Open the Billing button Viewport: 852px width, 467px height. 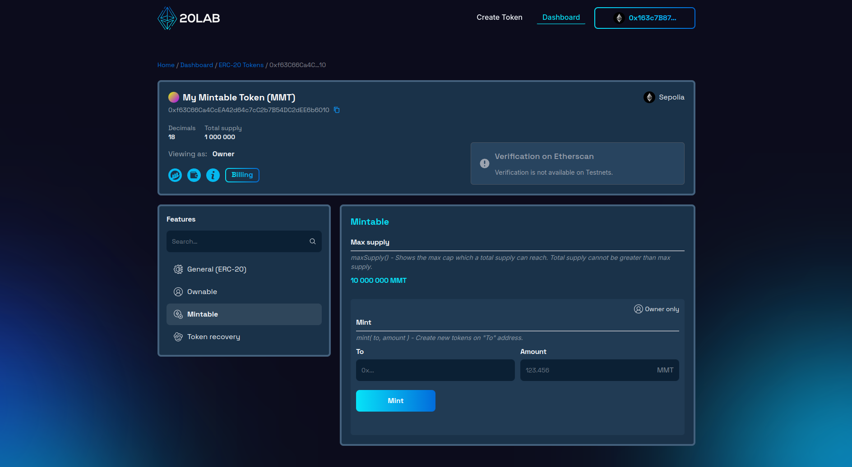point(242,175)
